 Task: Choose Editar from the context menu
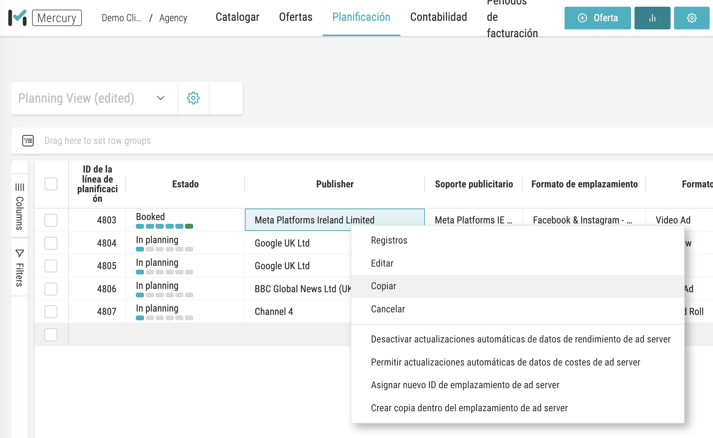[x=518, y=263]
